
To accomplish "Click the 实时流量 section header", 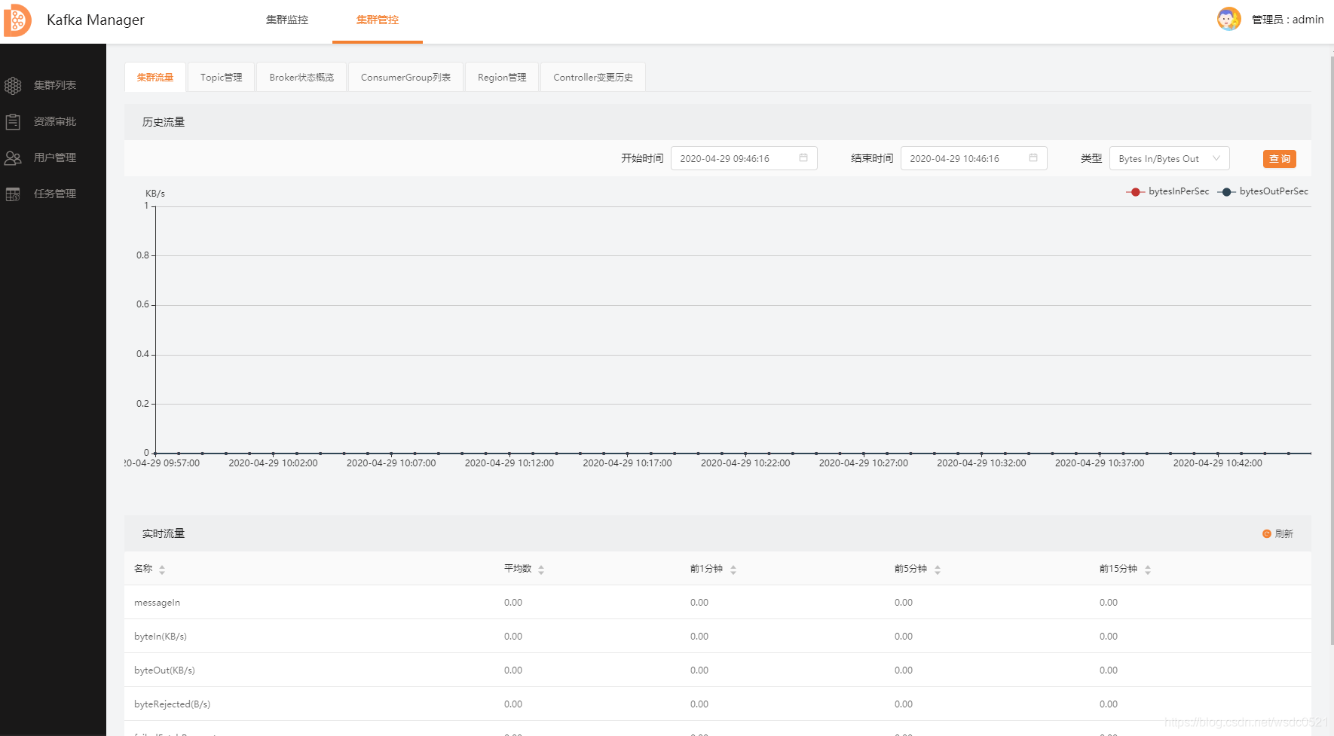I will [164, 533].
